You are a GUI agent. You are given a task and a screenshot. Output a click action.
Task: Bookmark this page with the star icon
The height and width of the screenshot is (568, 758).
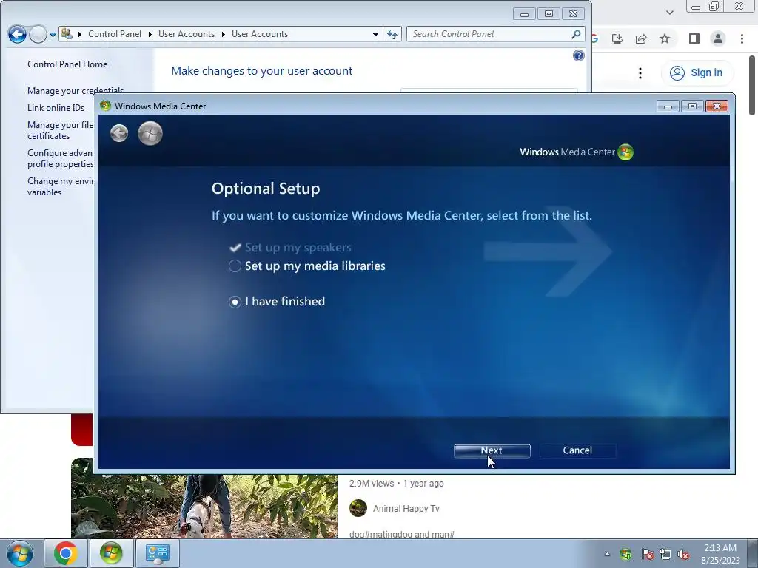pyautogui.click(x=665, y=38)
